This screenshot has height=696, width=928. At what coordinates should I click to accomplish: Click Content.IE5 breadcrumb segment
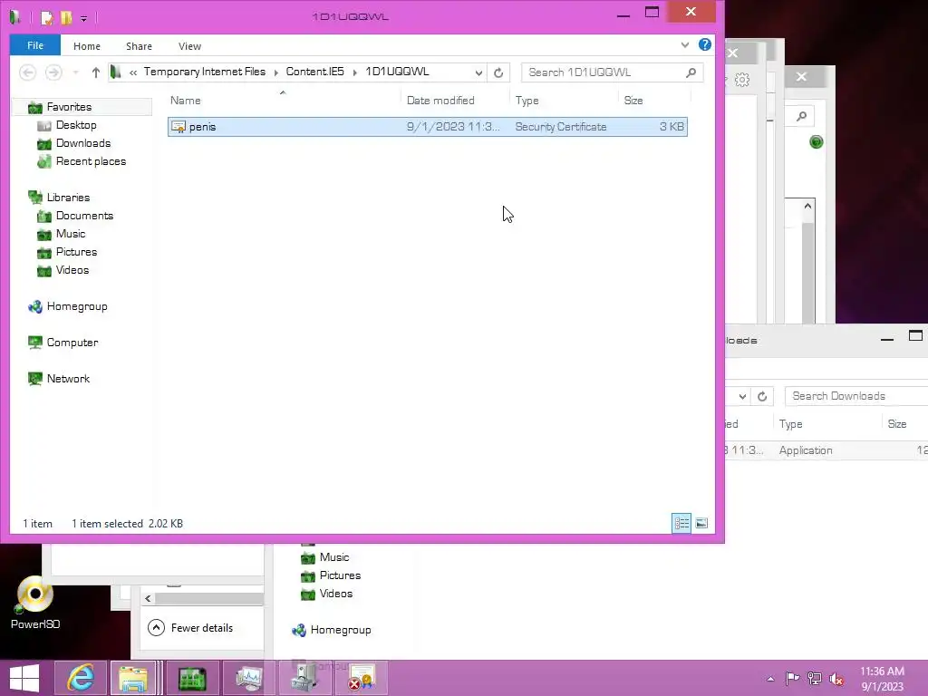pyautogui.click(x=314, y=72)
